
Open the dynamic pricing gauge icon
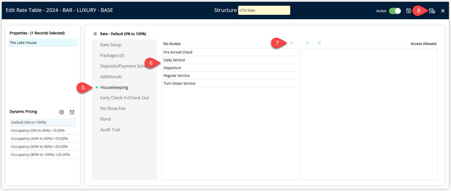click(x=61, y=112)
